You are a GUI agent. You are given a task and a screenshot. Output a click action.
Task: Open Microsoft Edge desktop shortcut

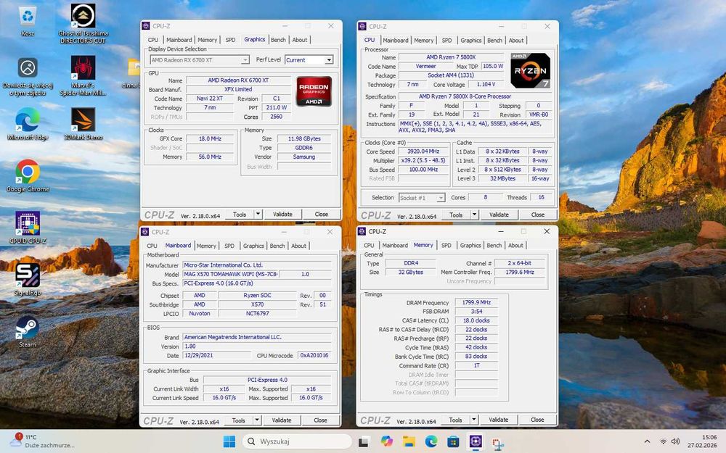(x=28, y=124)
